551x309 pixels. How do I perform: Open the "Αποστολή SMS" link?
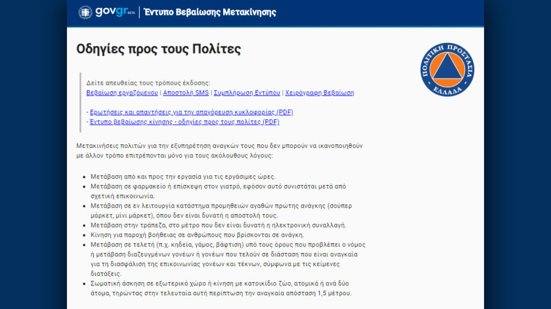(x=185, y=92)
